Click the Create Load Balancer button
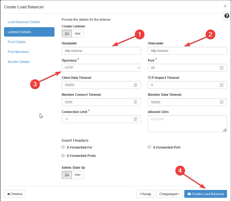231x201 pixels. point(206,194)
